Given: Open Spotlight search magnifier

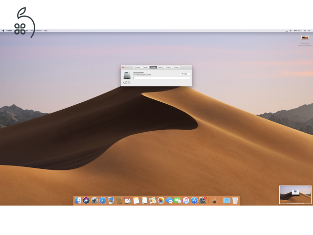Looking at the screenshot, I should pos(305,30).
